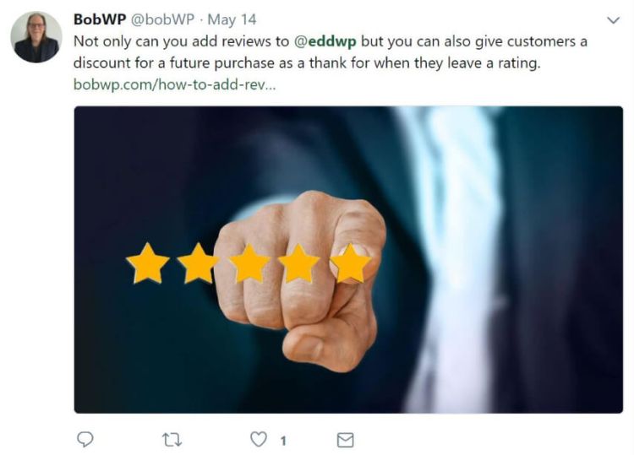Open the tweet by clicking its body text
Viewport: 634px width, 455px height.
point(330,52)
